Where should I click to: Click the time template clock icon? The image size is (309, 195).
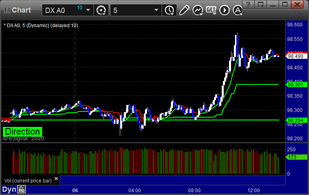[168, 10]
